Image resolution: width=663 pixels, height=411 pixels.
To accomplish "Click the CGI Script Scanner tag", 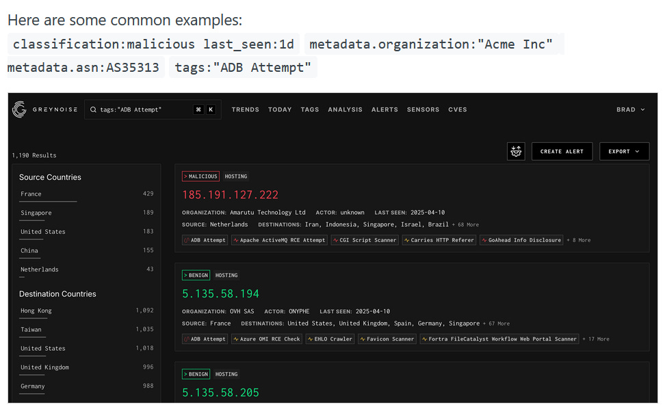I will click(365, 240).
